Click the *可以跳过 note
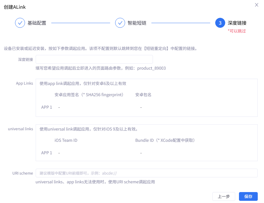 [x=237, y=31]
